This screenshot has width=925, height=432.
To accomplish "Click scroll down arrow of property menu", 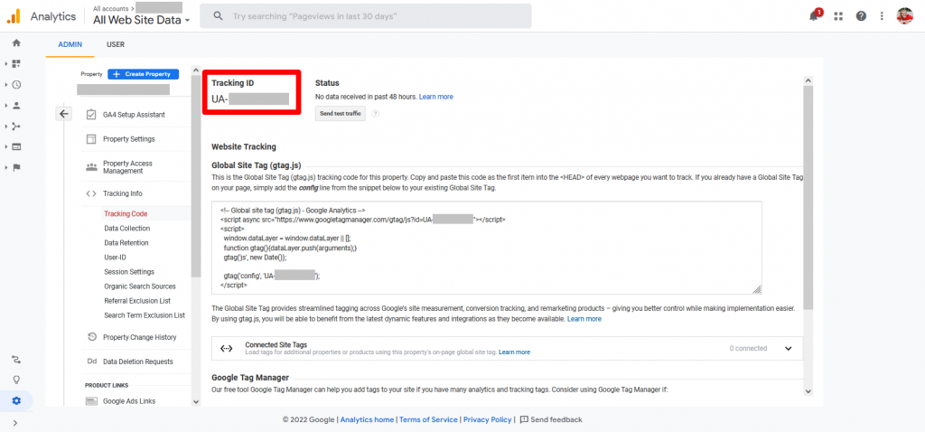I will [196, 401].
